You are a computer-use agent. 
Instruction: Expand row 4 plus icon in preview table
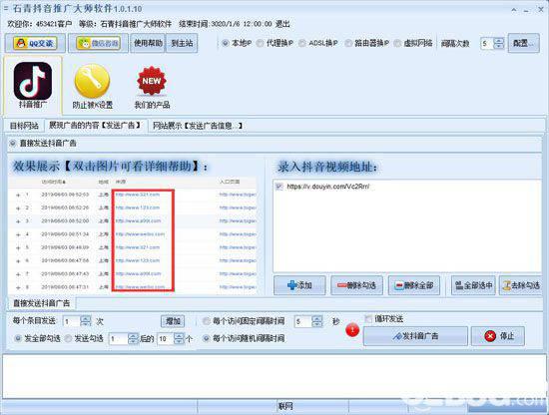pos(18,234)
